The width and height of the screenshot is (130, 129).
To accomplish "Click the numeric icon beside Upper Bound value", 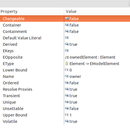I will pyautogui.click(x=67, y=115).
